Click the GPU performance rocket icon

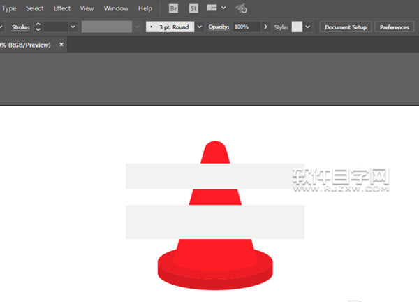coord(241,9)
